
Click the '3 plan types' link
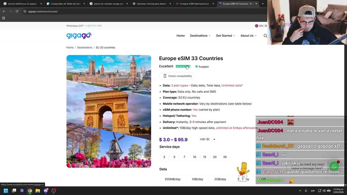pos(179,86)
